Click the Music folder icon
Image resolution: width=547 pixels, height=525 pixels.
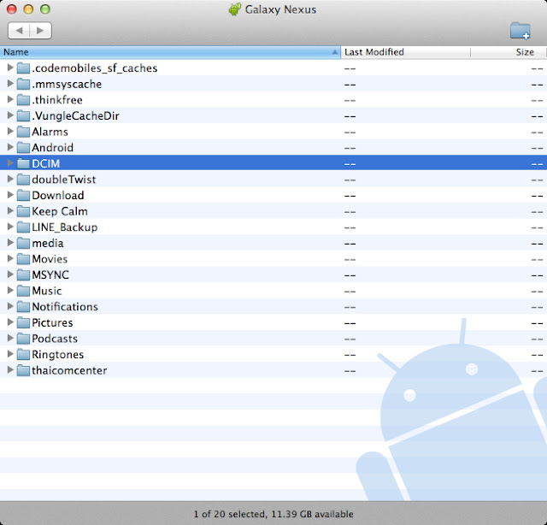coord(23,291)
